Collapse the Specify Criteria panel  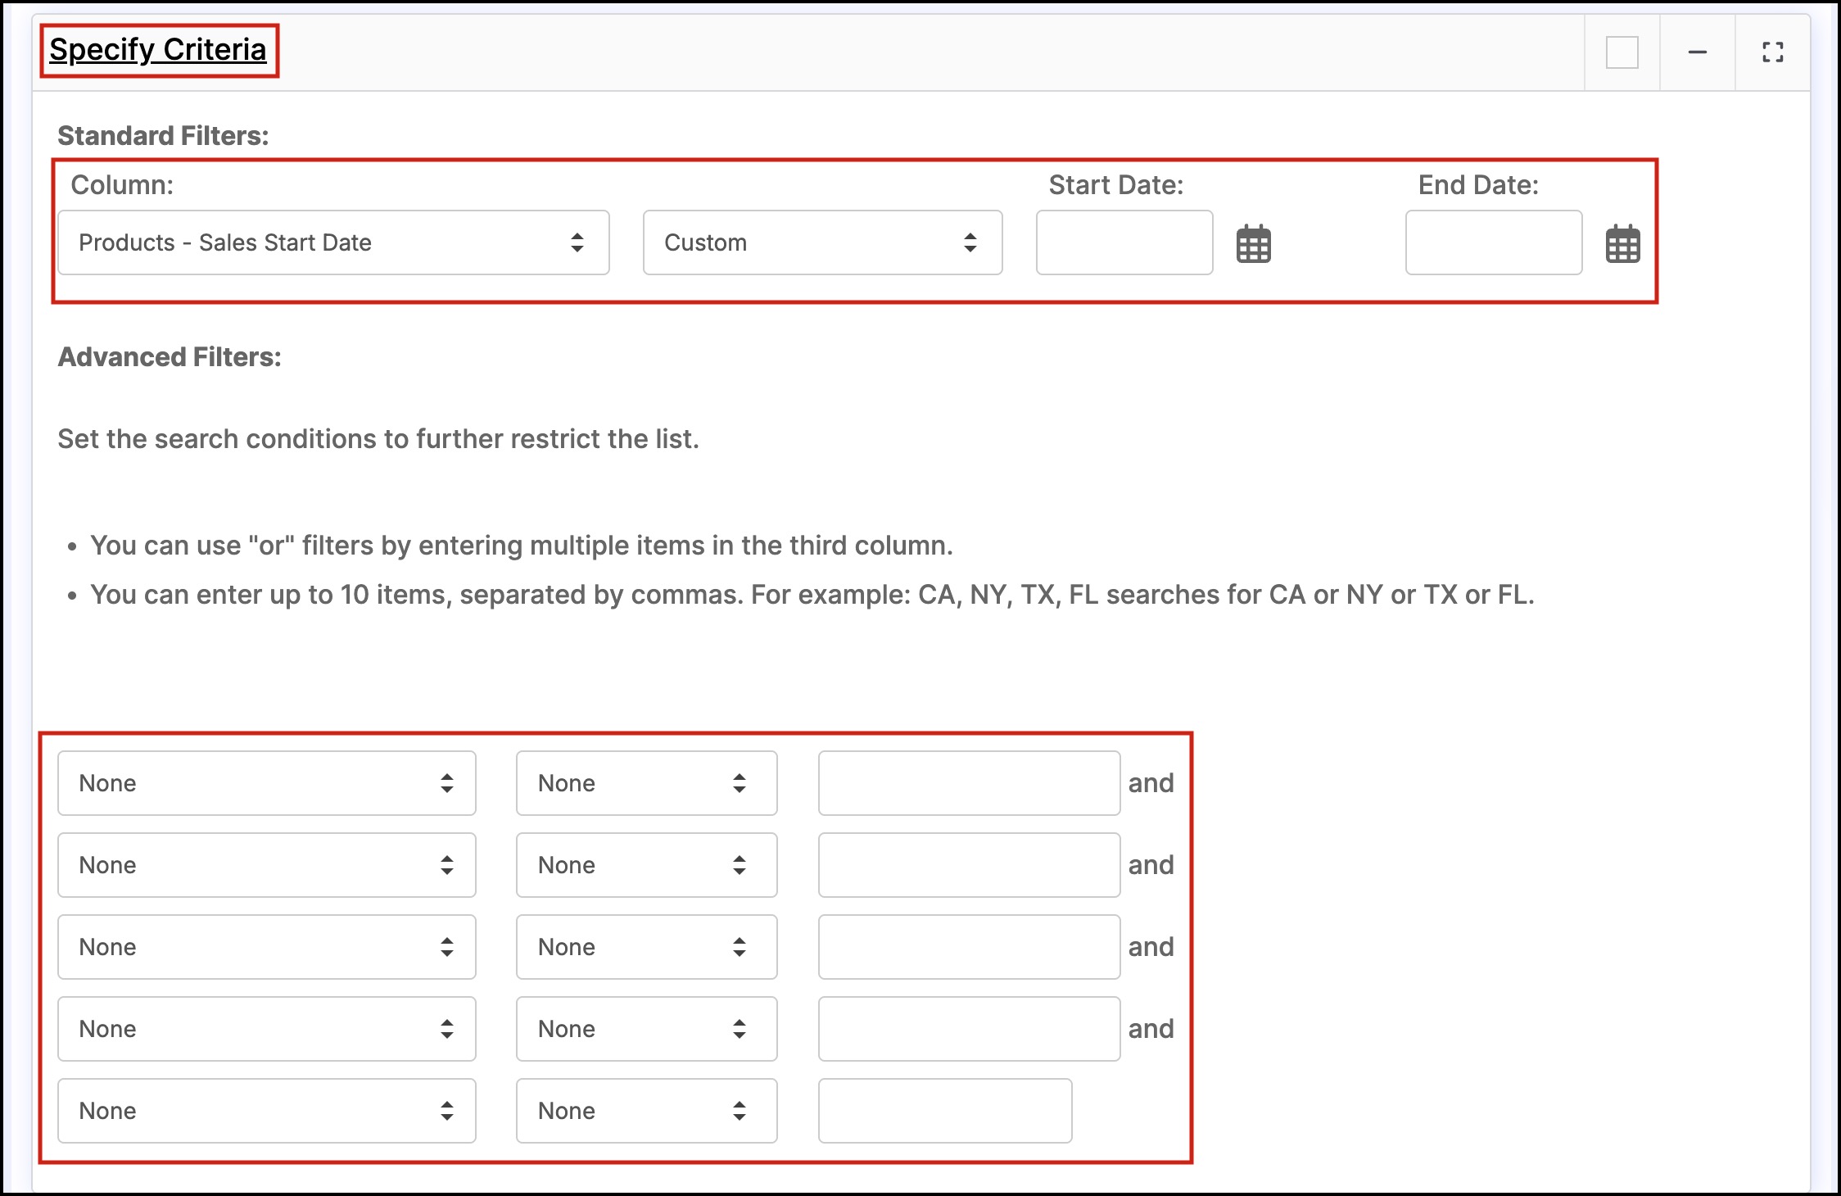pos(1697,52)
